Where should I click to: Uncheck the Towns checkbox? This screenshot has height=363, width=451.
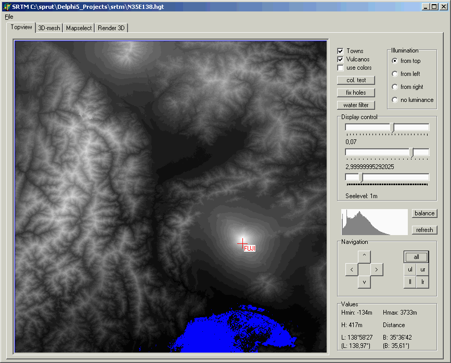(x=341, y=51)
